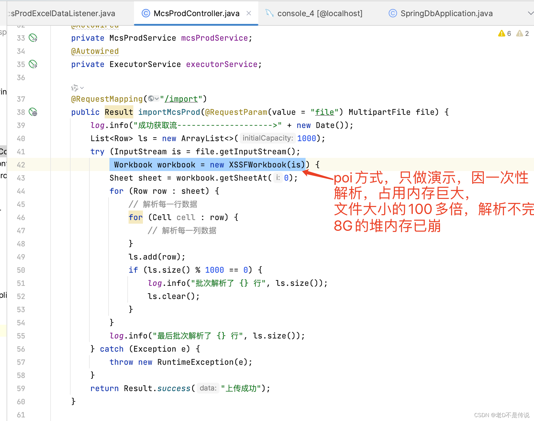This screenshot has width=534, height=421.
Task: Open the dropdown arrow beside the globe icon
Action: coord(157,99)
